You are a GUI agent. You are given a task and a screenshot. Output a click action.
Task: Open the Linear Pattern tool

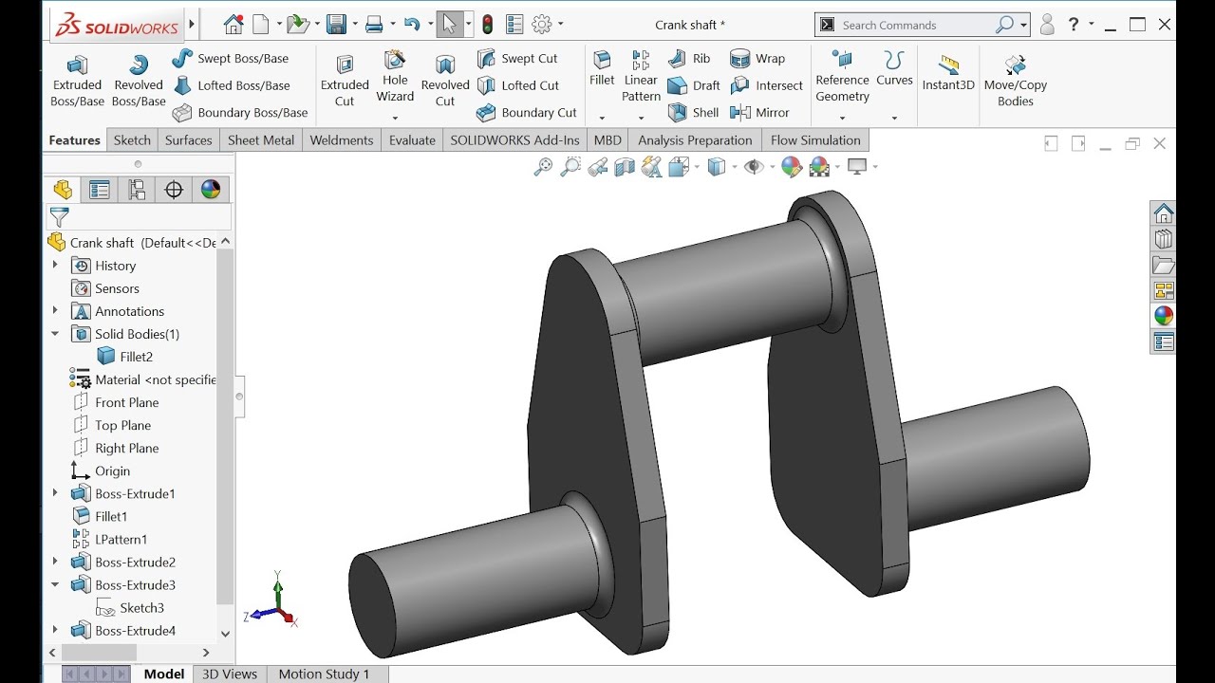click(x=641, y=77)
